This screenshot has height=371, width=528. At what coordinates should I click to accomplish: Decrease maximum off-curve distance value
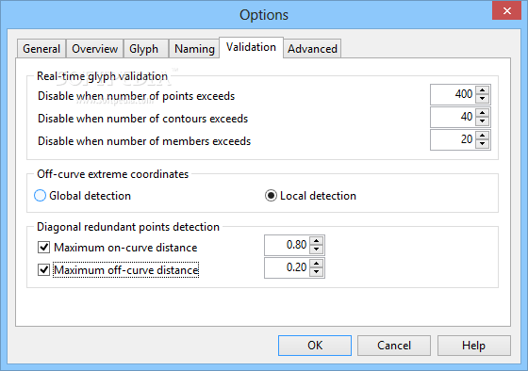[316, 272]
